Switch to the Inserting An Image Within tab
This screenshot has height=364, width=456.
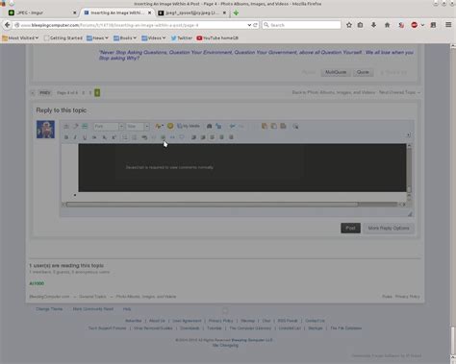coord(117,12)
